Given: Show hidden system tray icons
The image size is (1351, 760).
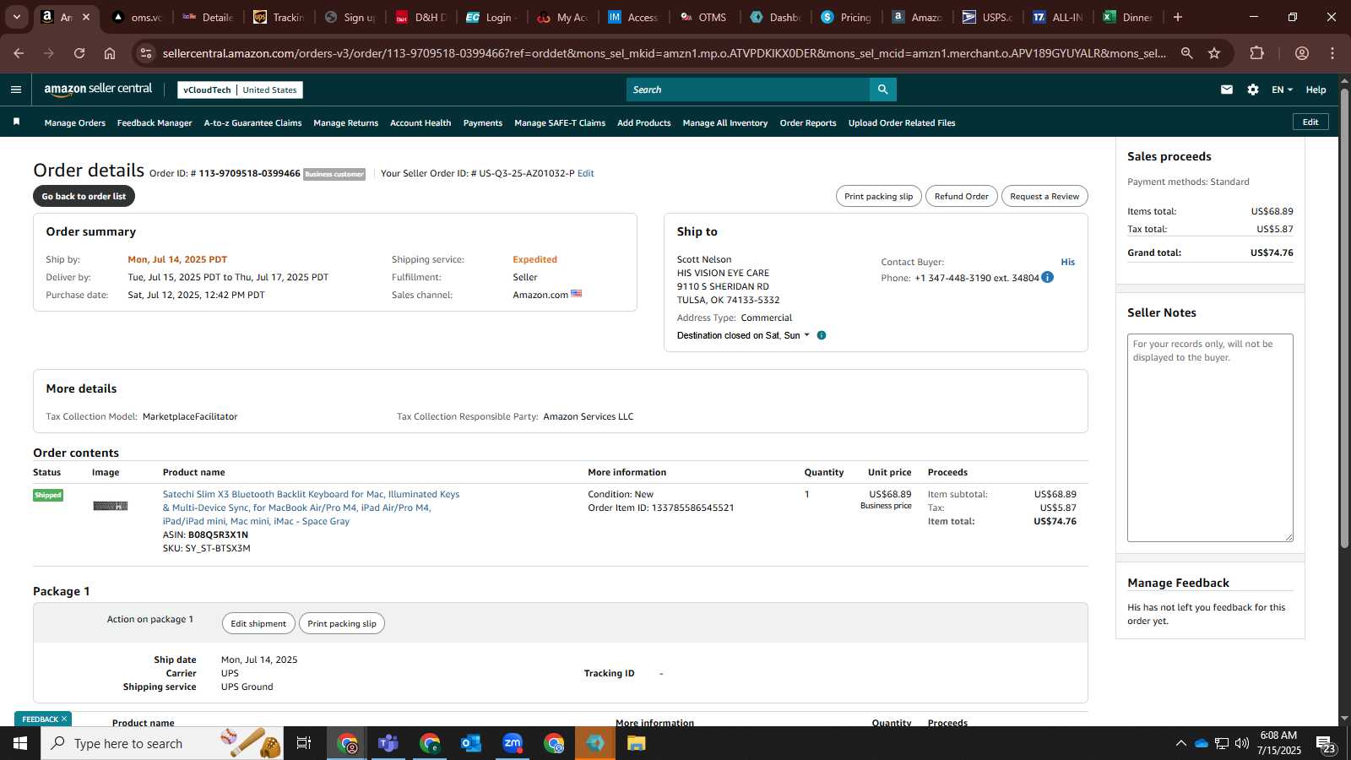Looking at the screenshot, I should click(x=1180, y=743).
